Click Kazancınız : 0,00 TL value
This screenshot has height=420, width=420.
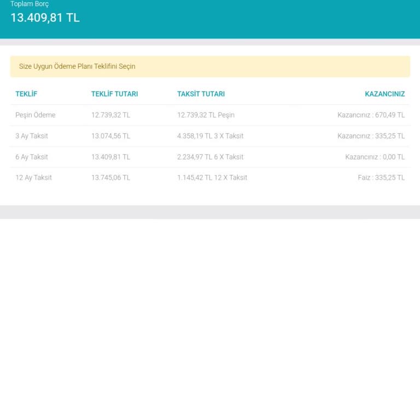375,157
